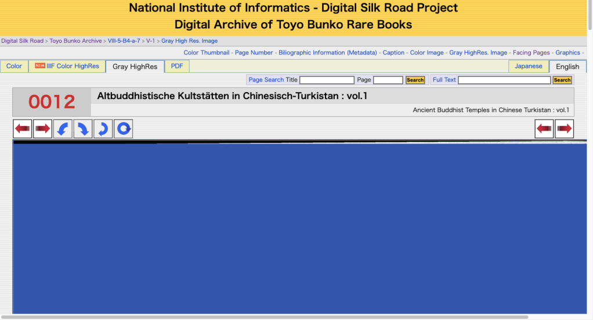Open the Color Thumbnail link
The width and height of the screenshot is (593, 320).
[x=207, y=53]
